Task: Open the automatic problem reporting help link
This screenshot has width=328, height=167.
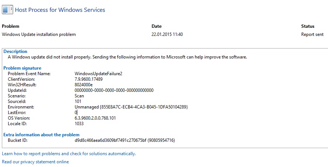Action: pos(69,154)
